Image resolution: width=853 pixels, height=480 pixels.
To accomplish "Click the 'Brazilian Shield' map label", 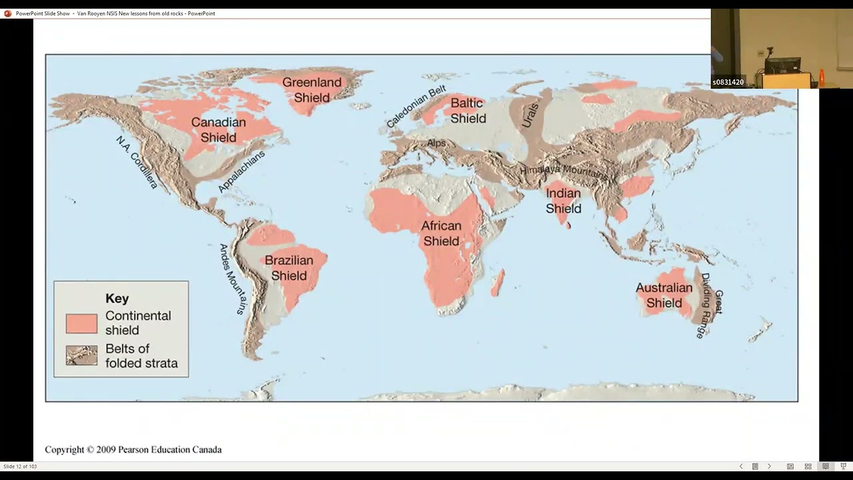I will [x=289, y=268].
